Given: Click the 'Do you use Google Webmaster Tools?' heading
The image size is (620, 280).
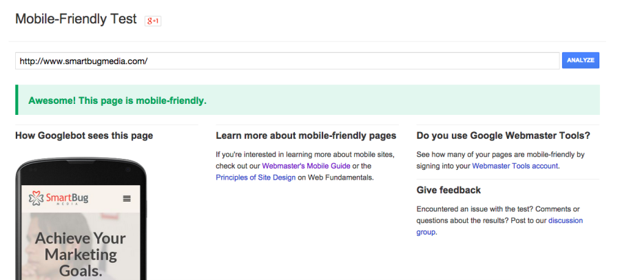Looking at the screenshot, I should [504, 136].
